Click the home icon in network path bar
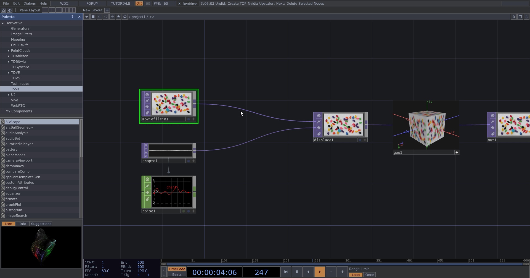Image resolution: width=530 pixels, height=278 pixels. [125, 17]
